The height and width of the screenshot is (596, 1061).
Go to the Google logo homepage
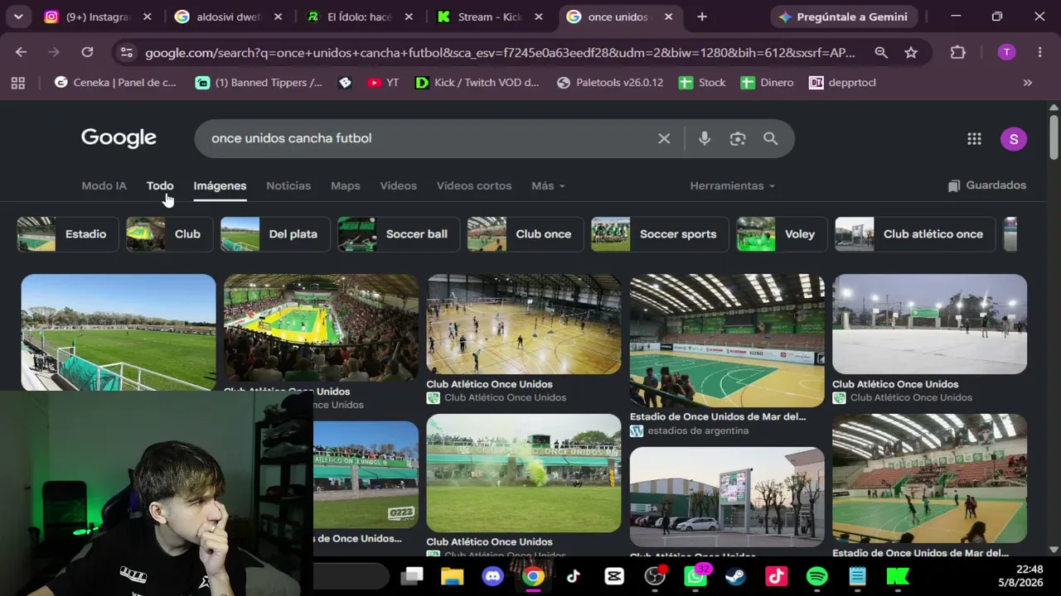pos(119,138)
